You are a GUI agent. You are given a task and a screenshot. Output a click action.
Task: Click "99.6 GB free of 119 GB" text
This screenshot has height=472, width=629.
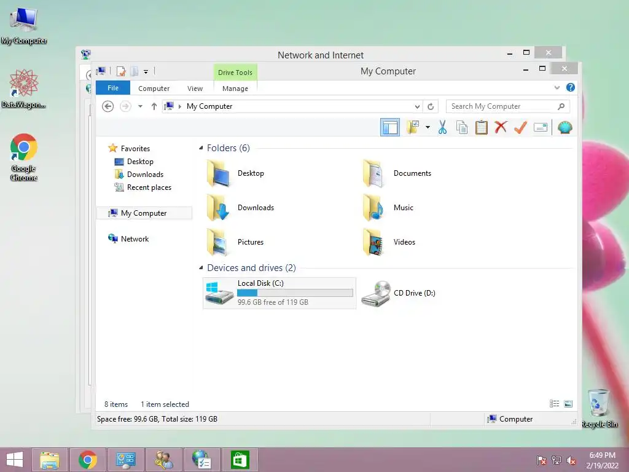click(x=273, y=302)
